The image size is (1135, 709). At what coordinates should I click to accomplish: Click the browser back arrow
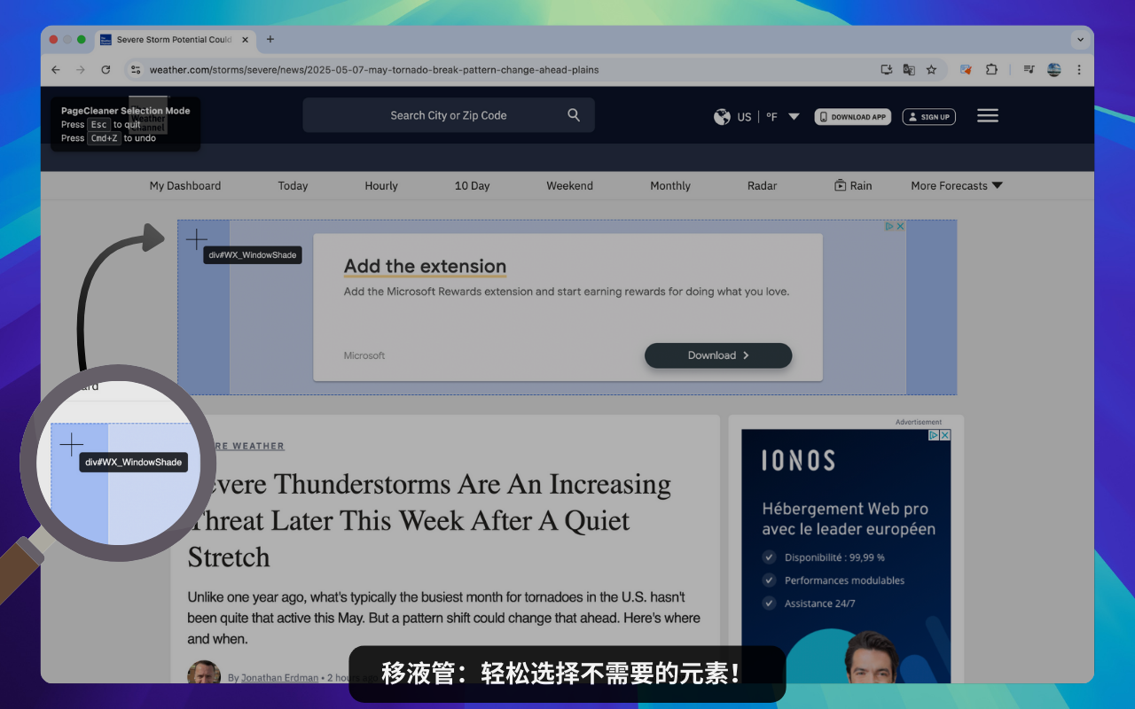tap(55, 69)
